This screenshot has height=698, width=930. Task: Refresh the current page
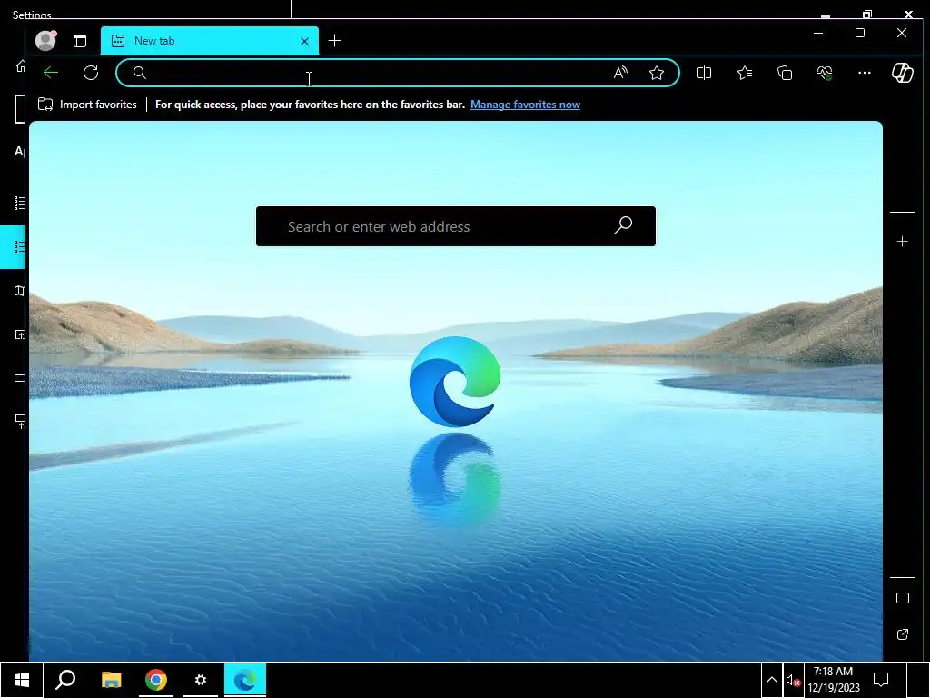91,73
